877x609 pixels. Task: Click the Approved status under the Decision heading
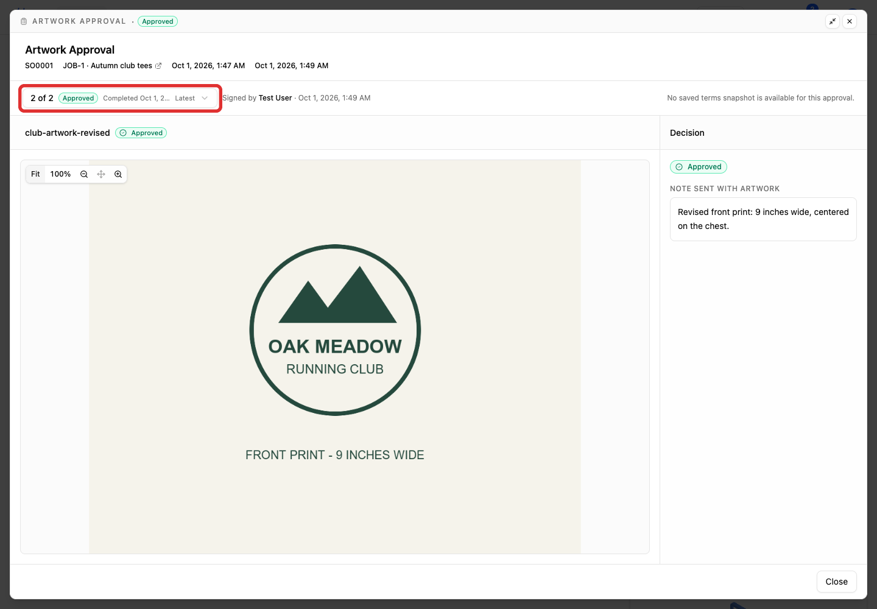click(x=699, y=167)
